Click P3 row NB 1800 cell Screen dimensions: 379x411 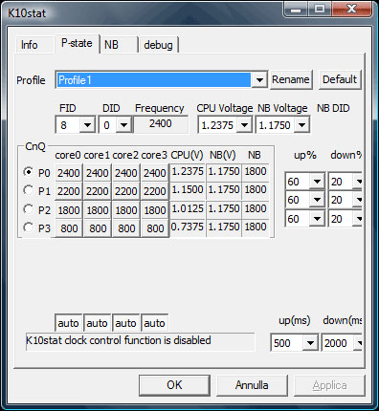click(x=256, y=227)
